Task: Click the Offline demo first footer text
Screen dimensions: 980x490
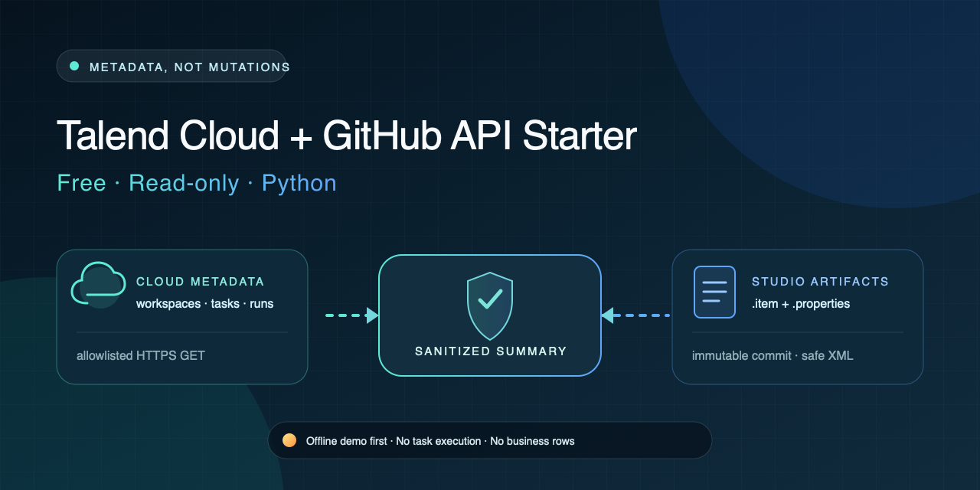Action: click(440, 441)
